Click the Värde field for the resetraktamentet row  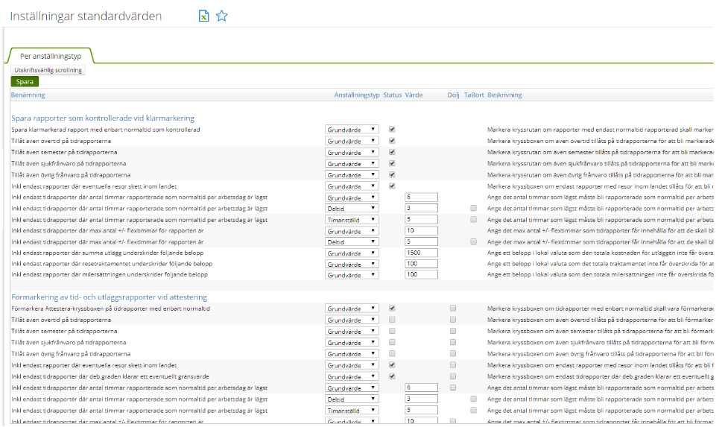coord(420,265)
